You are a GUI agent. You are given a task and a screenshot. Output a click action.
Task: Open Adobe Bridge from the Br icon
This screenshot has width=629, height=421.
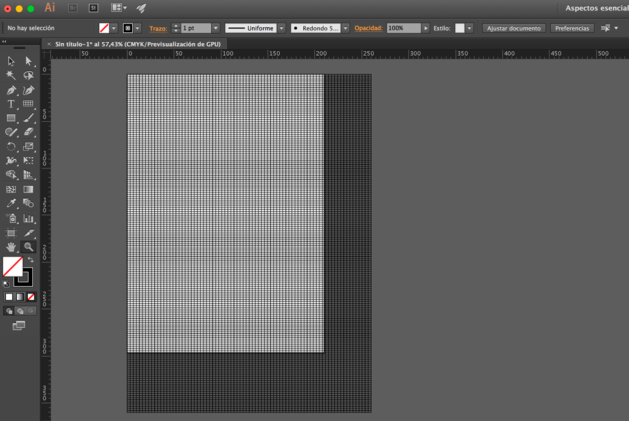73,8
